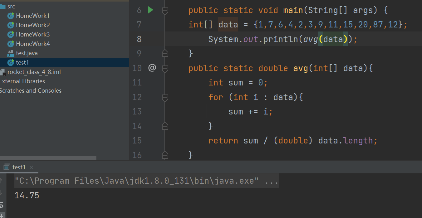Click 'sum += i;' on line 13
This screenshot has width=422, height=218.
251,112
